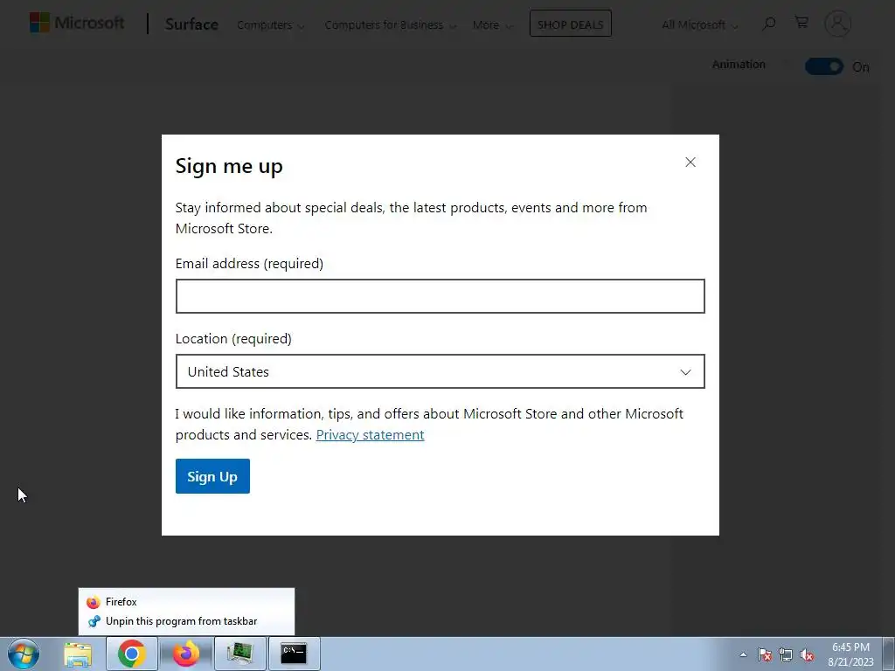Click the Firefox taskbar icon
Image resolution: width=895 pixels, height=671 pixels.
[x=186, y=654]
